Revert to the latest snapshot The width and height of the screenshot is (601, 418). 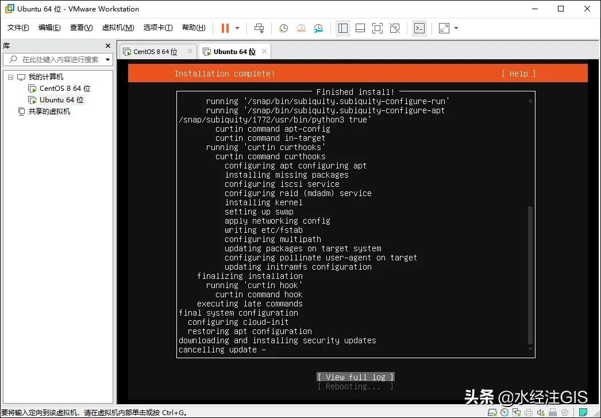301,28
